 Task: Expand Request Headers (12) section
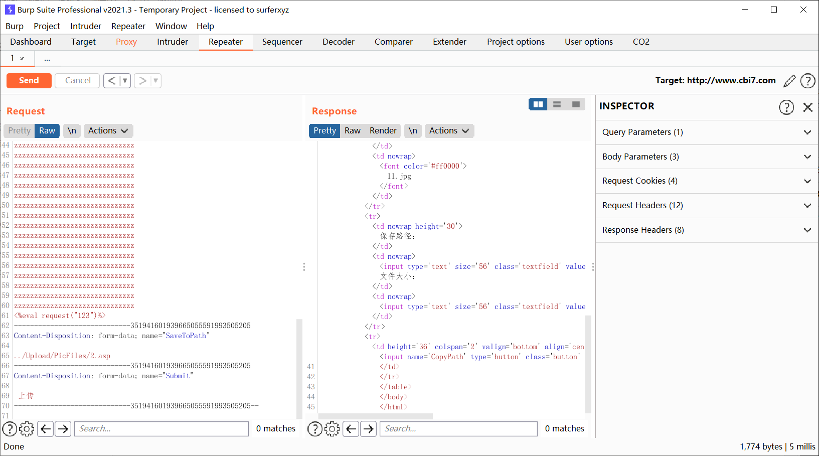[707, 206]
